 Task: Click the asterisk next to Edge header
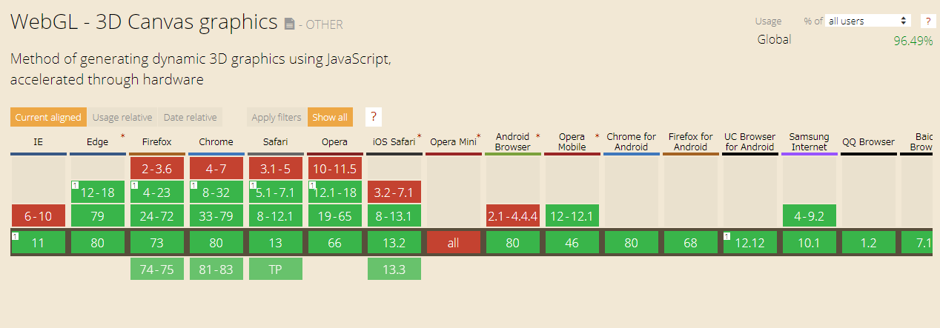pyautogui.click(x=122, y=137)
